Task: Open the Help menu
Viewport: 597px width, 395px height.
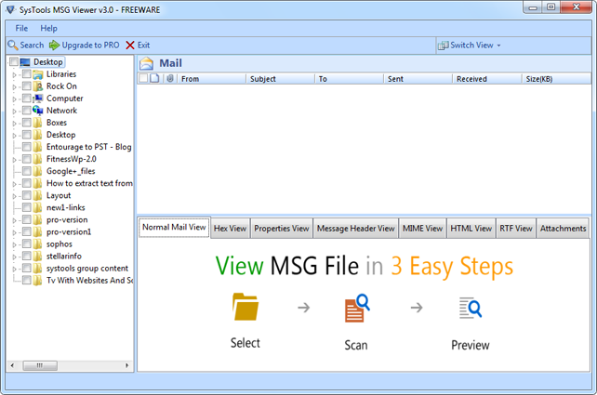Action: [x=48, y=29]
